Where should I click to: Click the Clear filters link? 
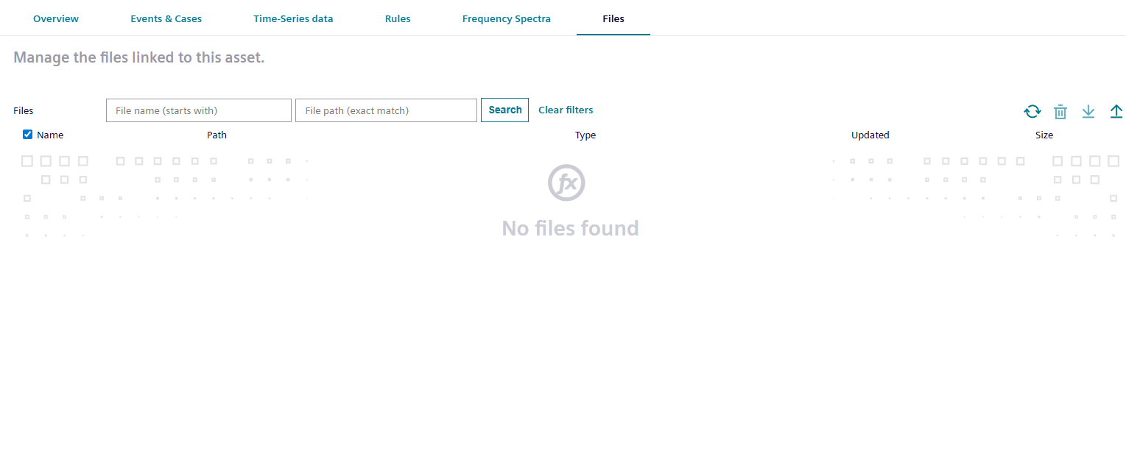[x=566, y=110]
